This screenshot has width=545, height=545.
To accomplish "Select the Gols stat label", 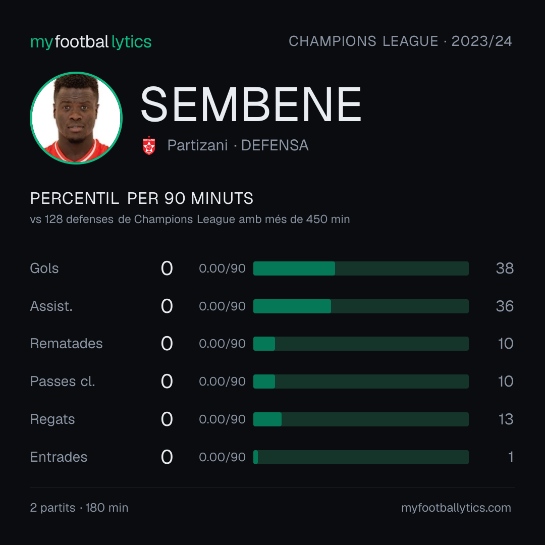I will point(44,268).
